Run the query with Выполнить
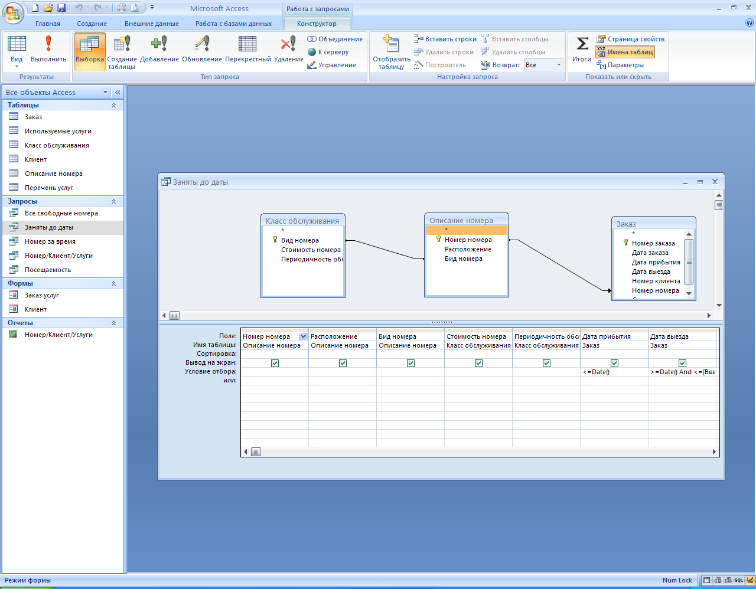The height and width of the screenshot is (589, 756). [48, 51]
